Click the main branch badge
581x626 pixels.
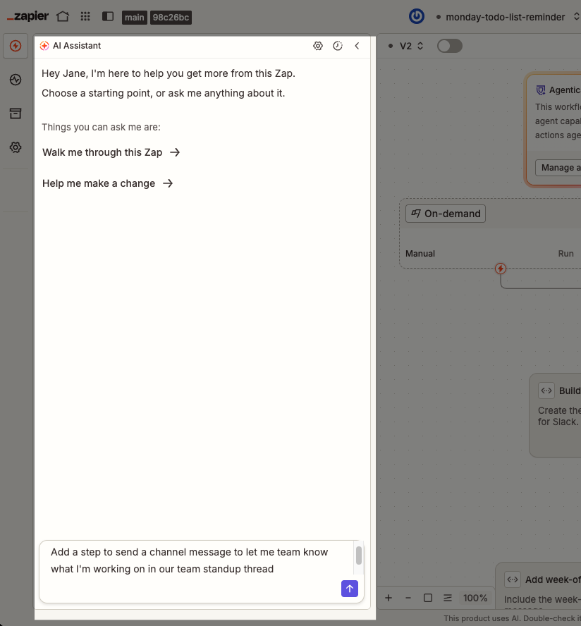(134, 17)
